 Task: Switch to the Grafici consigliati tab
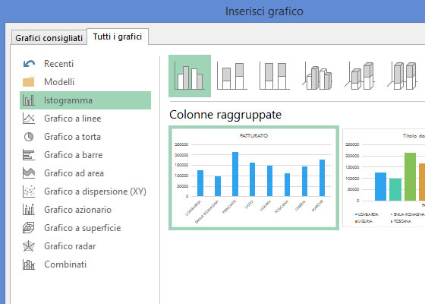pyautogui.click(x=49, y=38)
